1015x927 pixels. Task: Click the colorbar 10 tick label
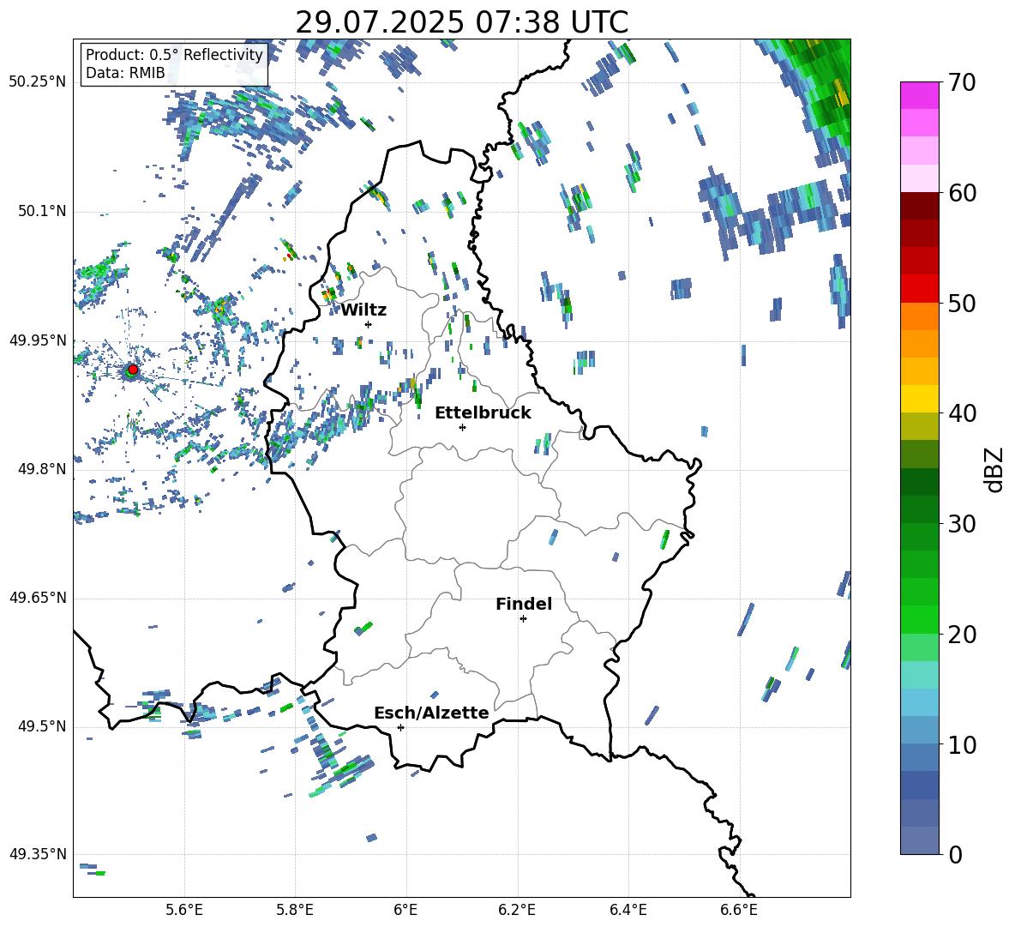point(962,745)
